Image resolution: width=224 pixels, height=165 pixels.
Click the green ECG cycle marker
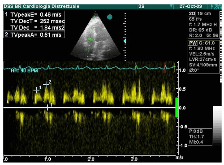136,68
